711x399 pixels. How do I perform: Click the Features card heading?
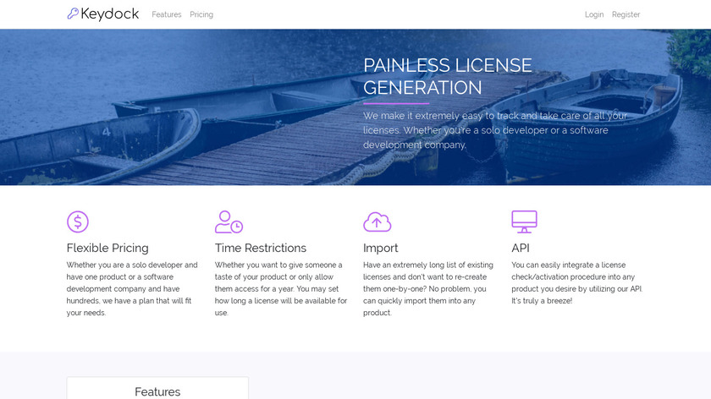coord(157,391)
